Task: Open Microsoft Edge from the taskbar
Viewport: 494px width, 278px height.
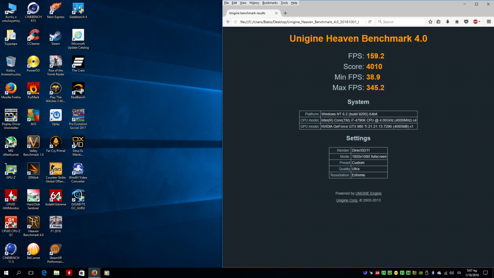Action: point(44,273)
